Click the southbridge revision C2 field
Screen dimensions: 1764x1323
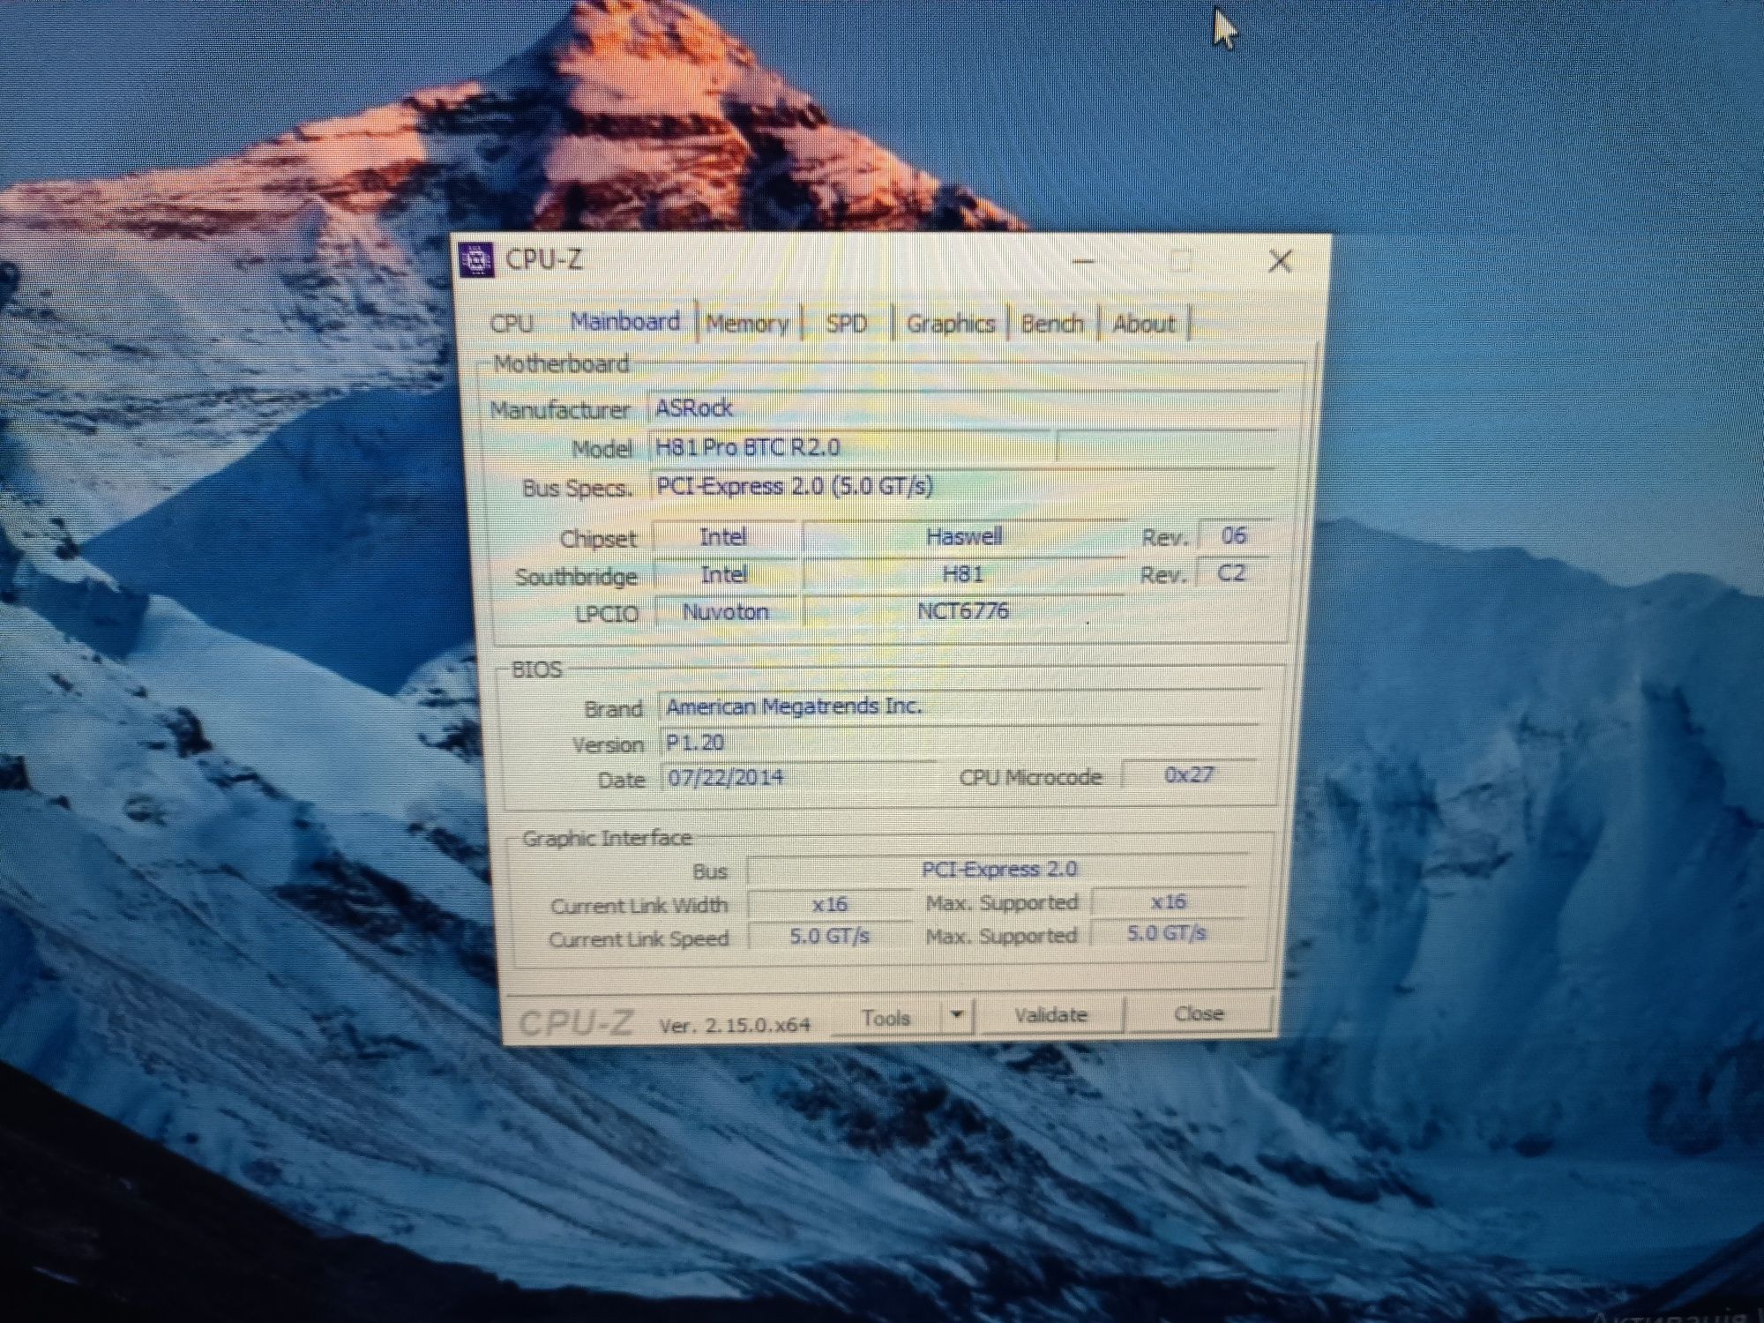[1231, 572]
